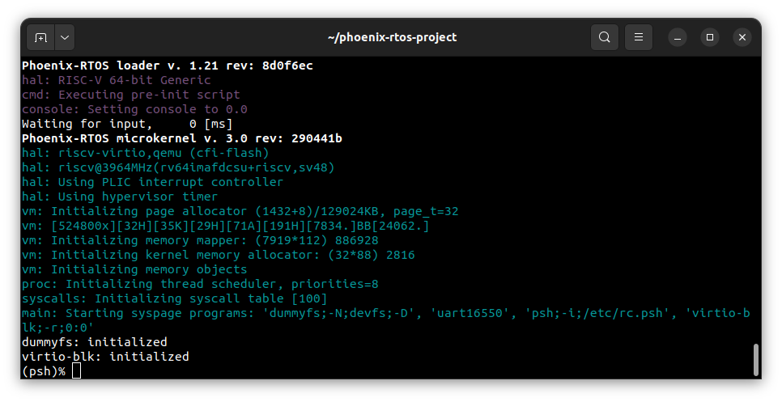This screenshot has height=402, width=782.
Task: Click the 'RISC-V 64-bit Generic' line
Action: (x=116, y=80)
